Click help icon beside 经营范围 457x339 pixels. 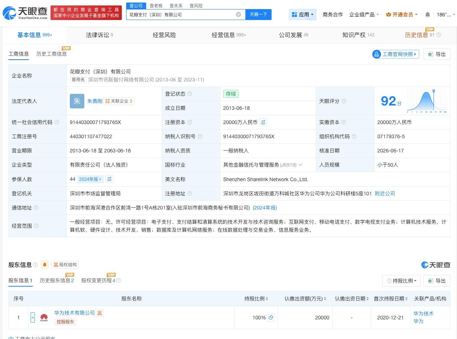36,226
